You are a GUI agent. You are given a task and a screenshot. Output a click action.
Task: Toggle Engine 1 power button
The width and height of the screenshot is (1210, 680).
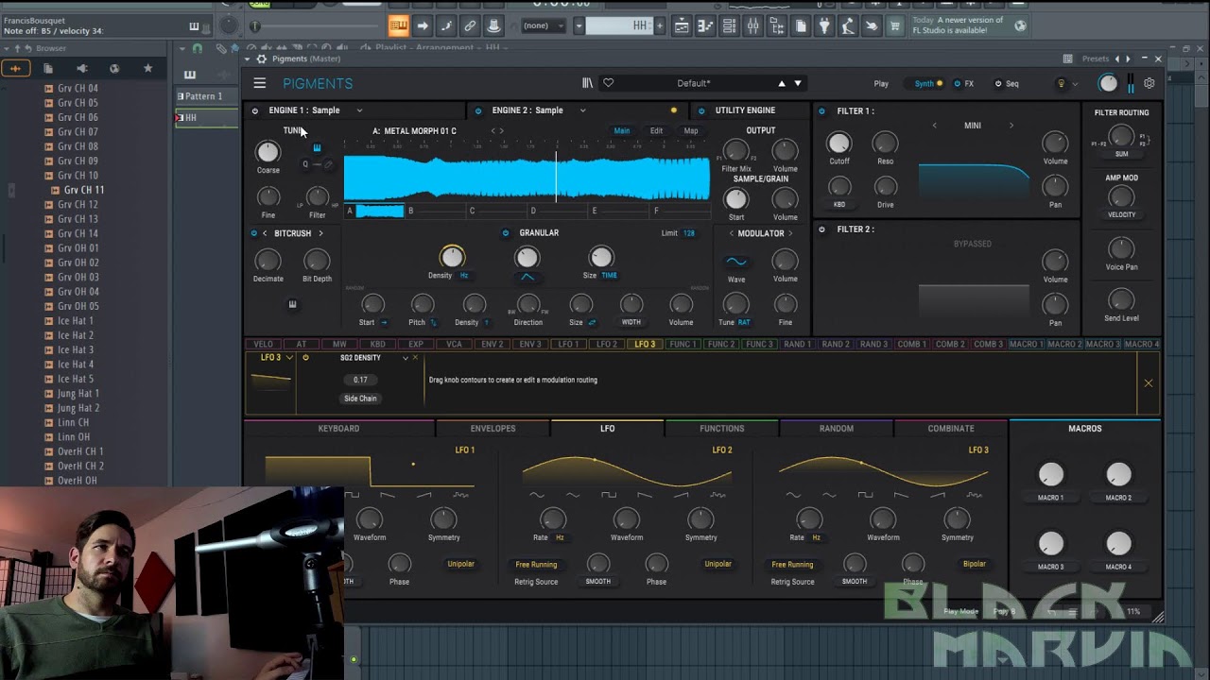click(254, 110)
